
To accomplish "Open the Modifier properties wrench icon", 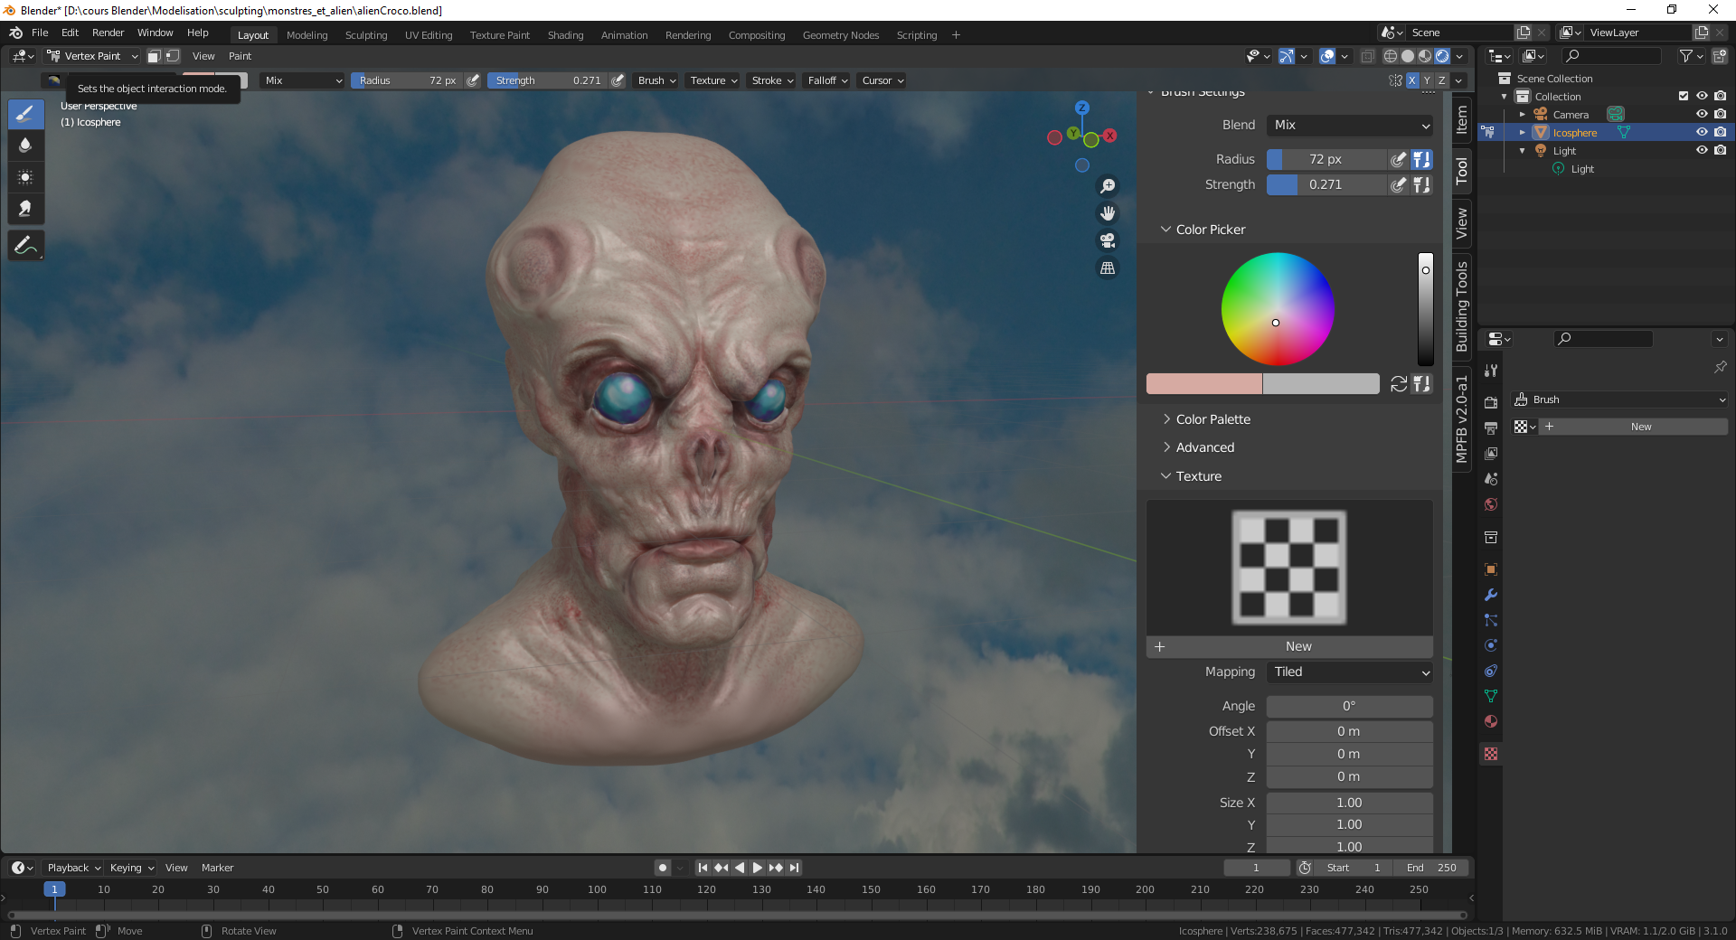I will (x=1490, y=595).
